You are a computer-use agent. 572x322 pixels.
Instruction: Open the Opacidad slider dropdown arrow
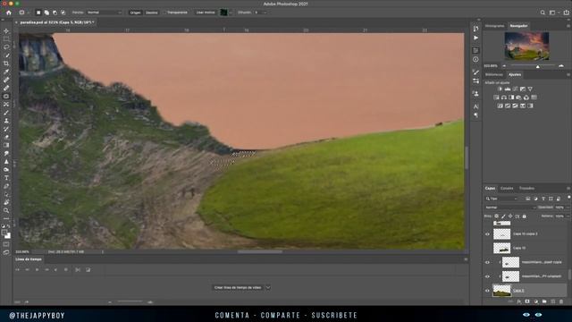[568, 207]
